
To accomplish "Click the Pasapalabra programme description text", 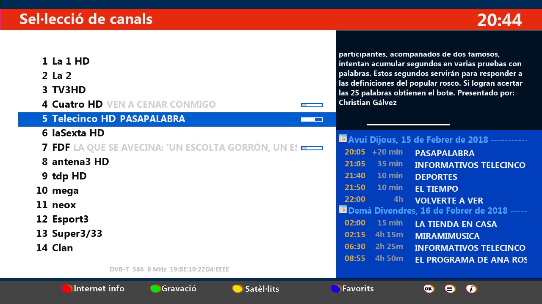I will point(431,78).
